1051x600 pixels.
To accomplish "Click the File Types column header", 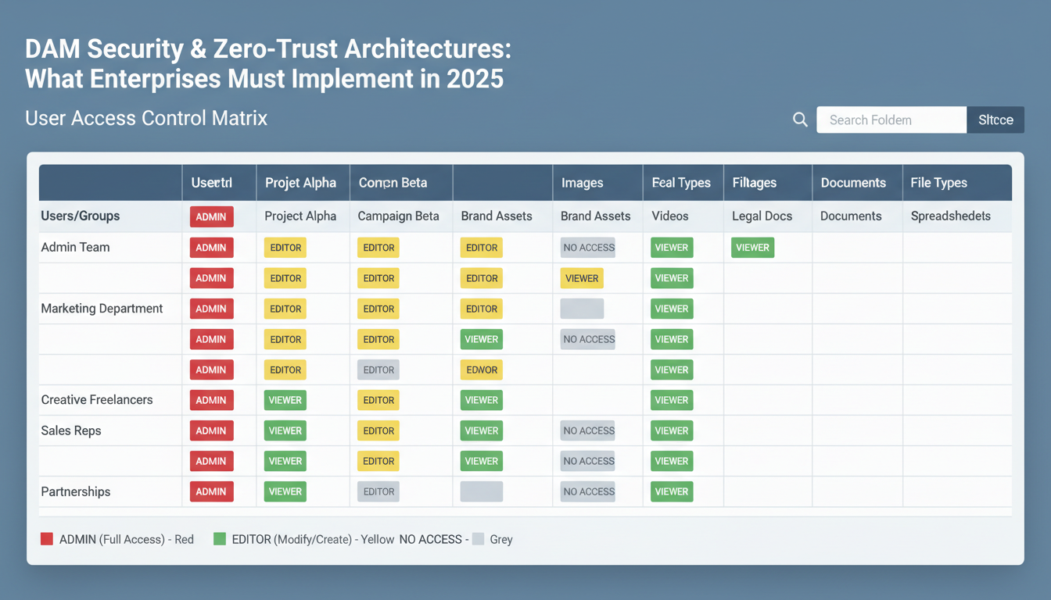I will (x=939, y=182).
